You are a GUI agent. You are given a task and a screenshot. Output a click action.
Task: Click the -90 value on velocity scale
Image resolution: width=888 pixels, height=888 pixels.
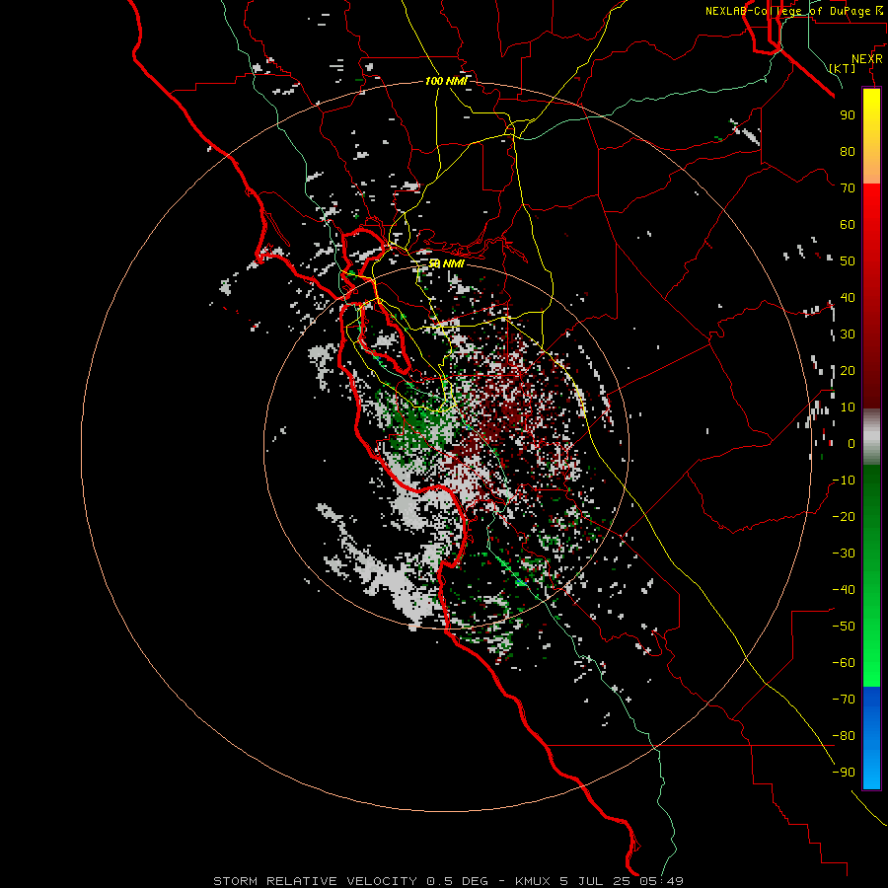844,773
